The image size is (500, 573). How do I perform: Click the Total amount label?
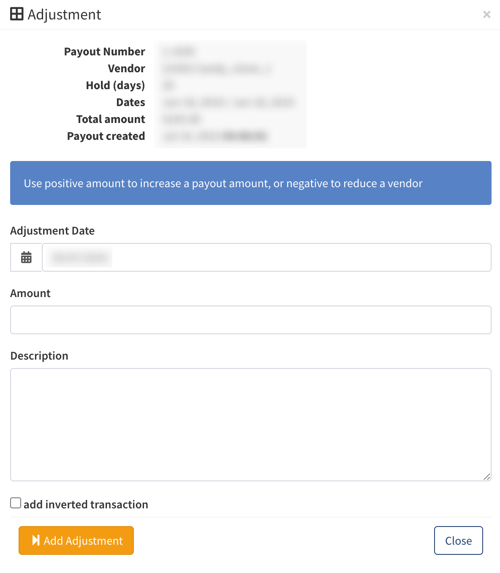point(111,119)
